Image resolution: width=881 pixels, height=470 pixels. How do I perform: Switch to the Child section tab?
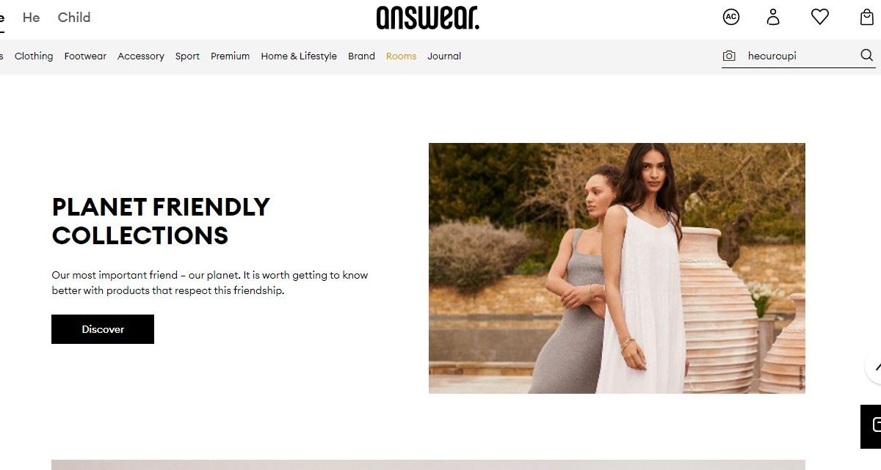tap(74, 17)
